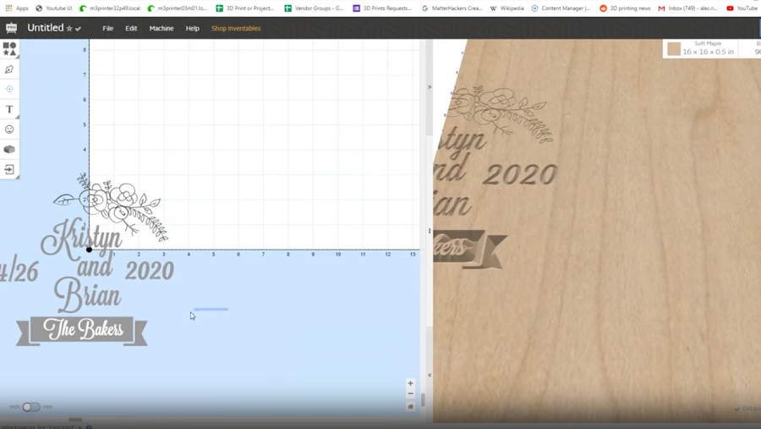Open the File menu
This screenshot has width=761, height=429.
point(107,29)
